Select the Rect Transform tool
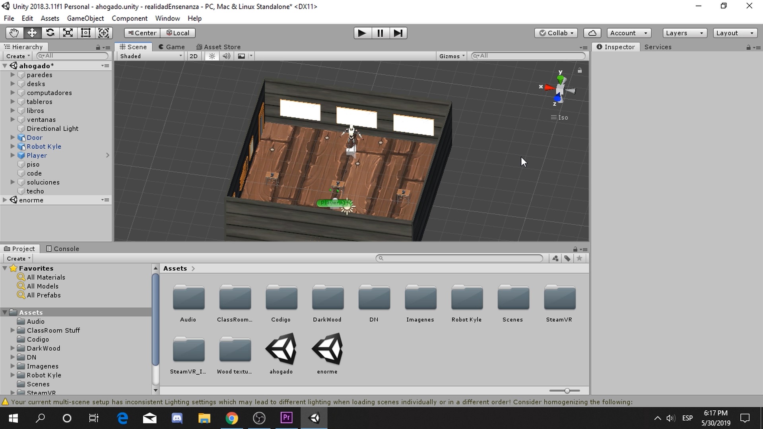The width and height of the screenshot is (763, 429). [86, 33]
